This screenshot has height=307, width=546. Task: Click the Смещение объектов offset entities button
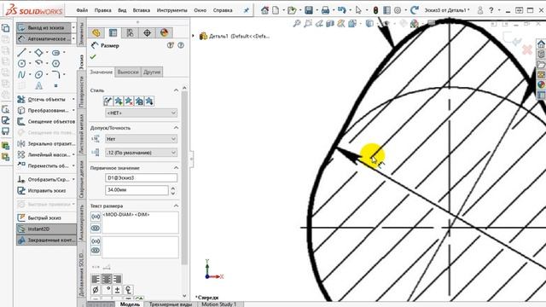[46, 121]
